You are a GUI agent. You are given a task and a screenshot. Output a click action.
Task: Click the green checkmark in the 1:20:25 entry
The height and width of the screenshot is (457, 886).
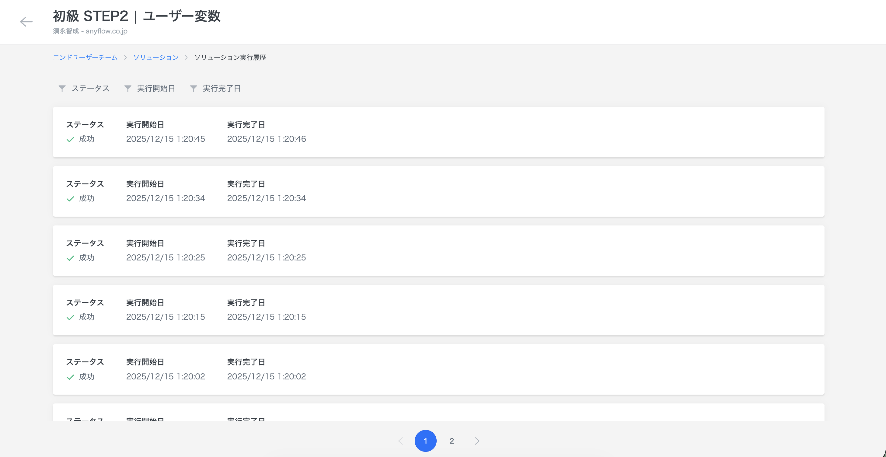pos(70,258)
